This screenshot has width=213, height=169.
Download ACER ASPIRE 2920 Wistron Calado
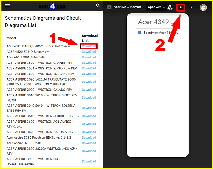coord(89,90)
